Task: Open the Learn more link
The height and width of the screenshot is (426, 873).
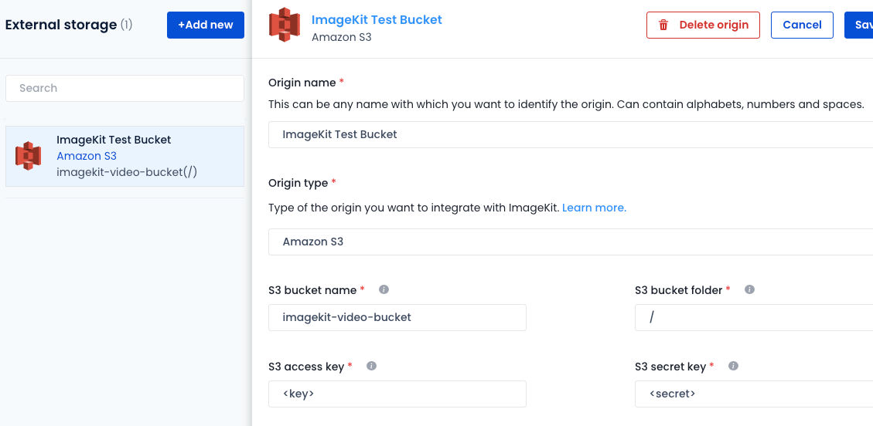Action: [594, 208]
